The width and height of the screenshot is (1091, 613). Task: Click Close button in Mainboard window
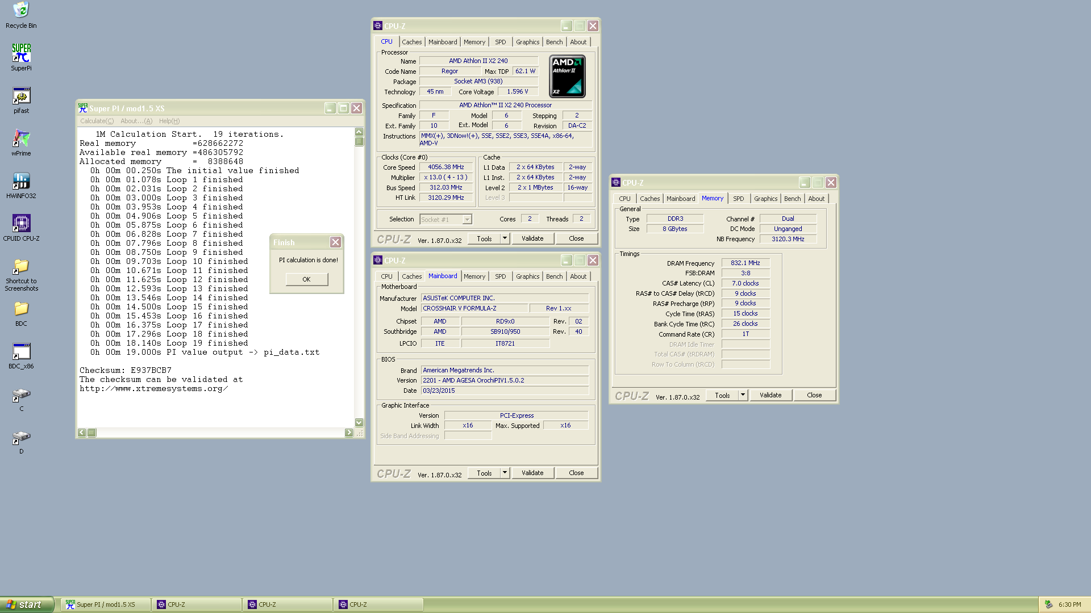pyautogui.click(x=576, y=473)
